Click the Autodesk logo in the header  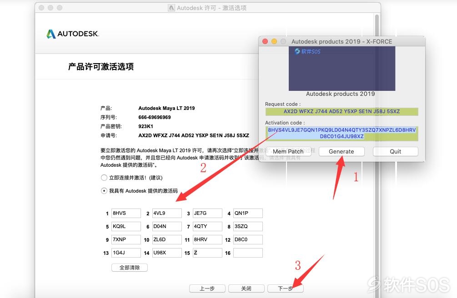(x=73, y=34)
